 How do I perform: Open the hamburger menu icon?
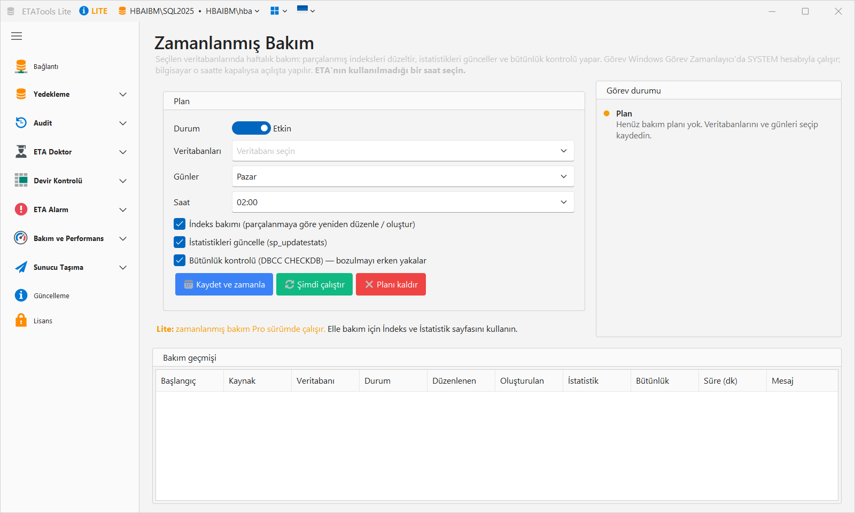click(x=17, y=36)
